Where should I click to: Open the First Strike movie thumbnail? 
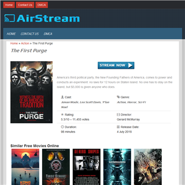click(x=56, y=167)
